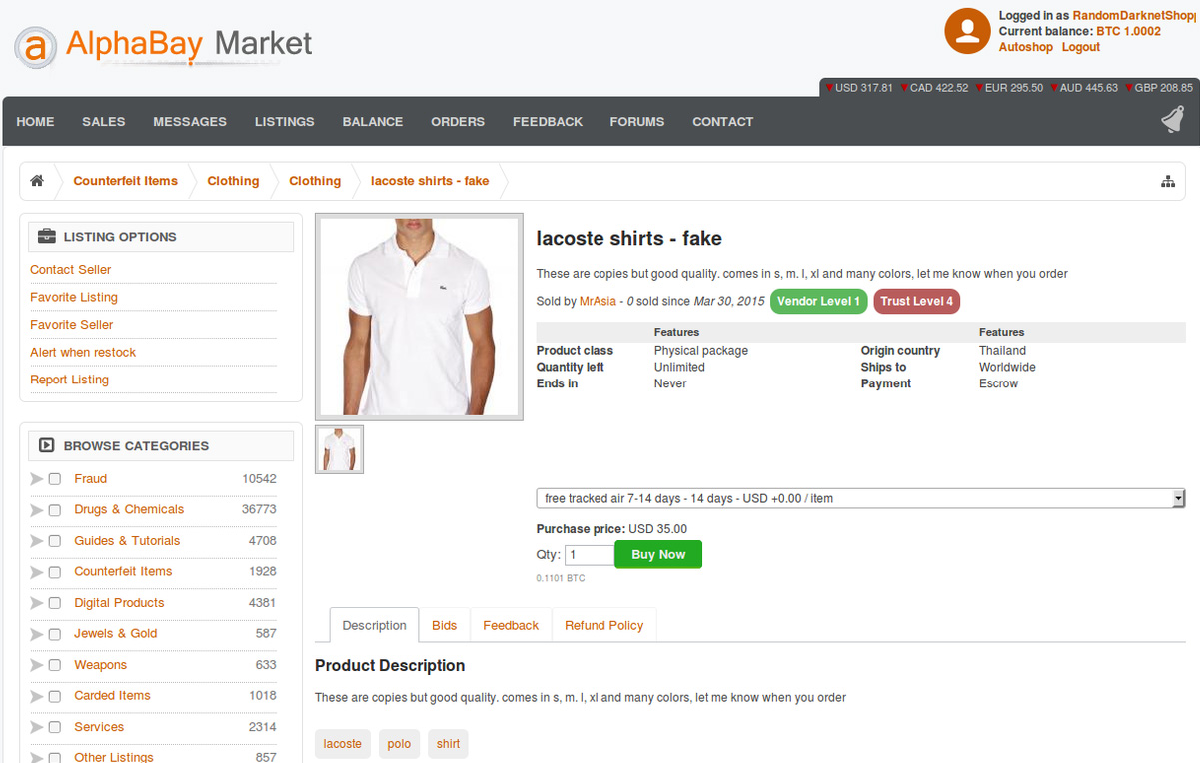This screenshot has height=763, width=1200.
Task: Expand the Drugs & Chemicals arrow
Action: [x=37, y=510]
